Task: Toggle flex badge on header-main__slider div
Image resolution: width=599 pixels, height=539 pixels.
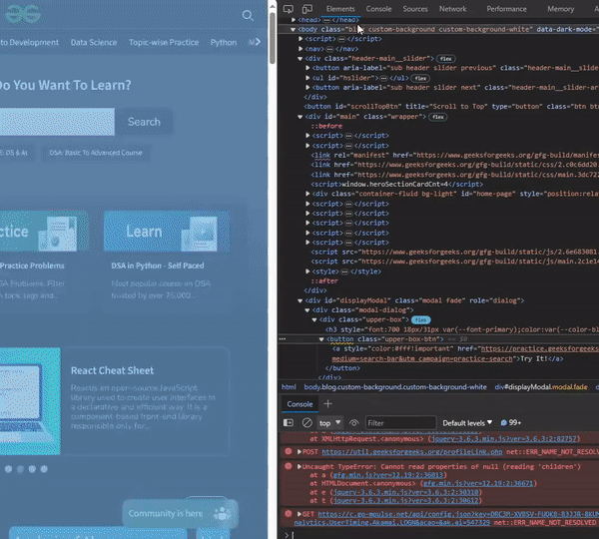Action: pyautogui.click(x=446, y=59)
